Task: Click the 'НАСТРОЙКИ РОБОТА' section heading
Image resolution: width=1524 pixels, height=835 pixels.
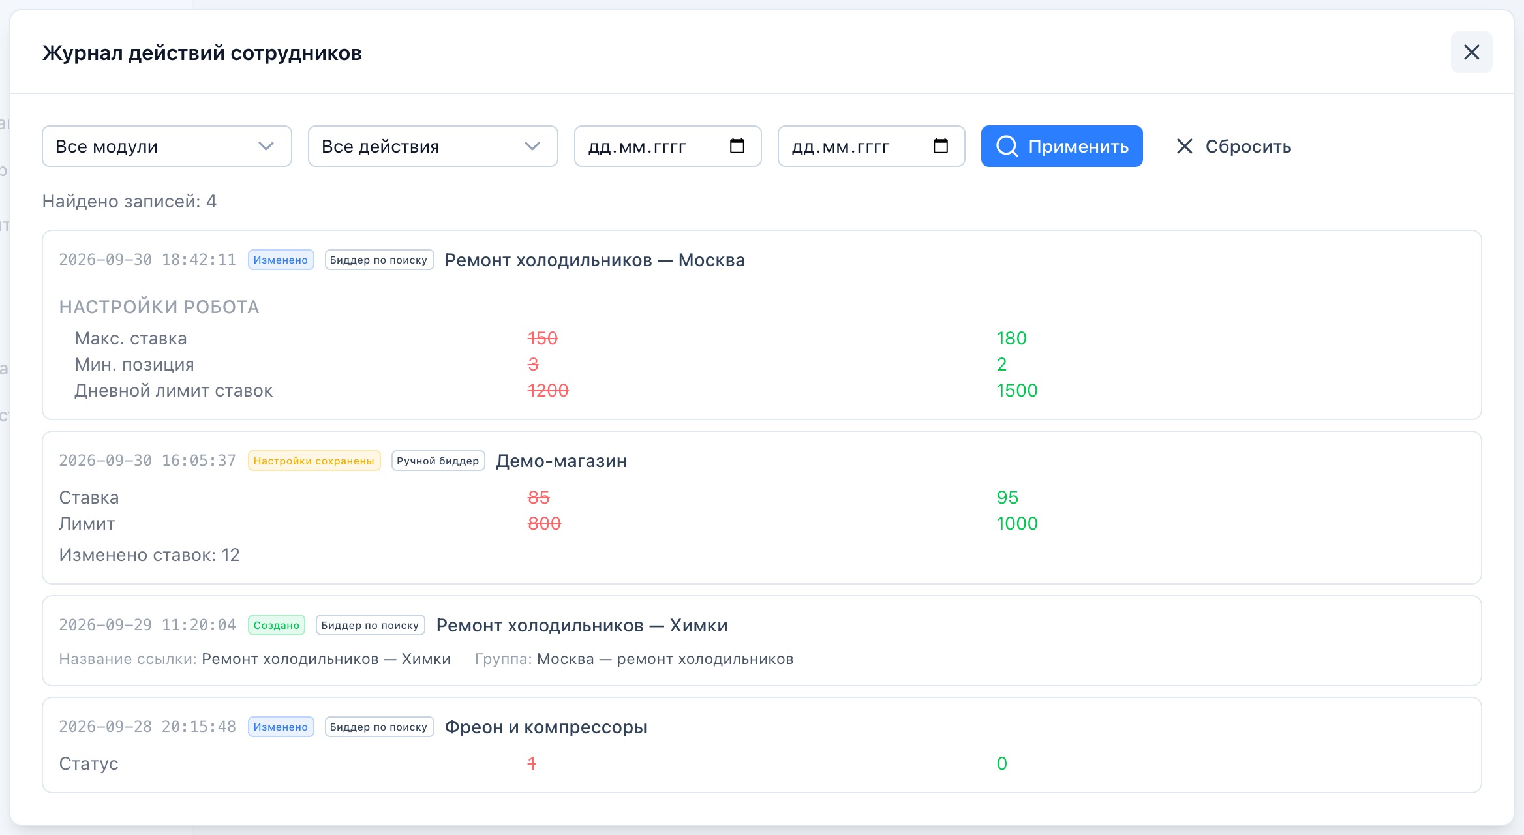Action: [159, 307]
